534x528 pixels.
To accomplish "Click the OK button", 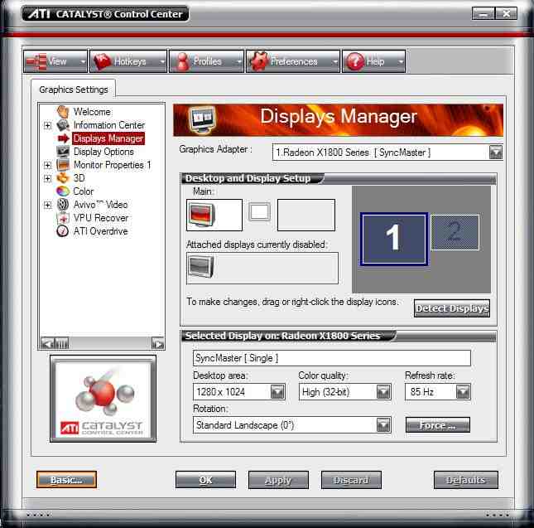I will tap(205, 480).
